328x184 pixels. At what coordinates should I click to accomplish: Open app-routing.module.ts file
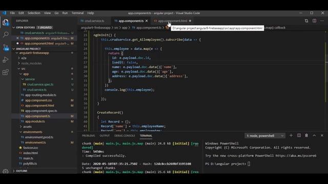click(44, 95)
